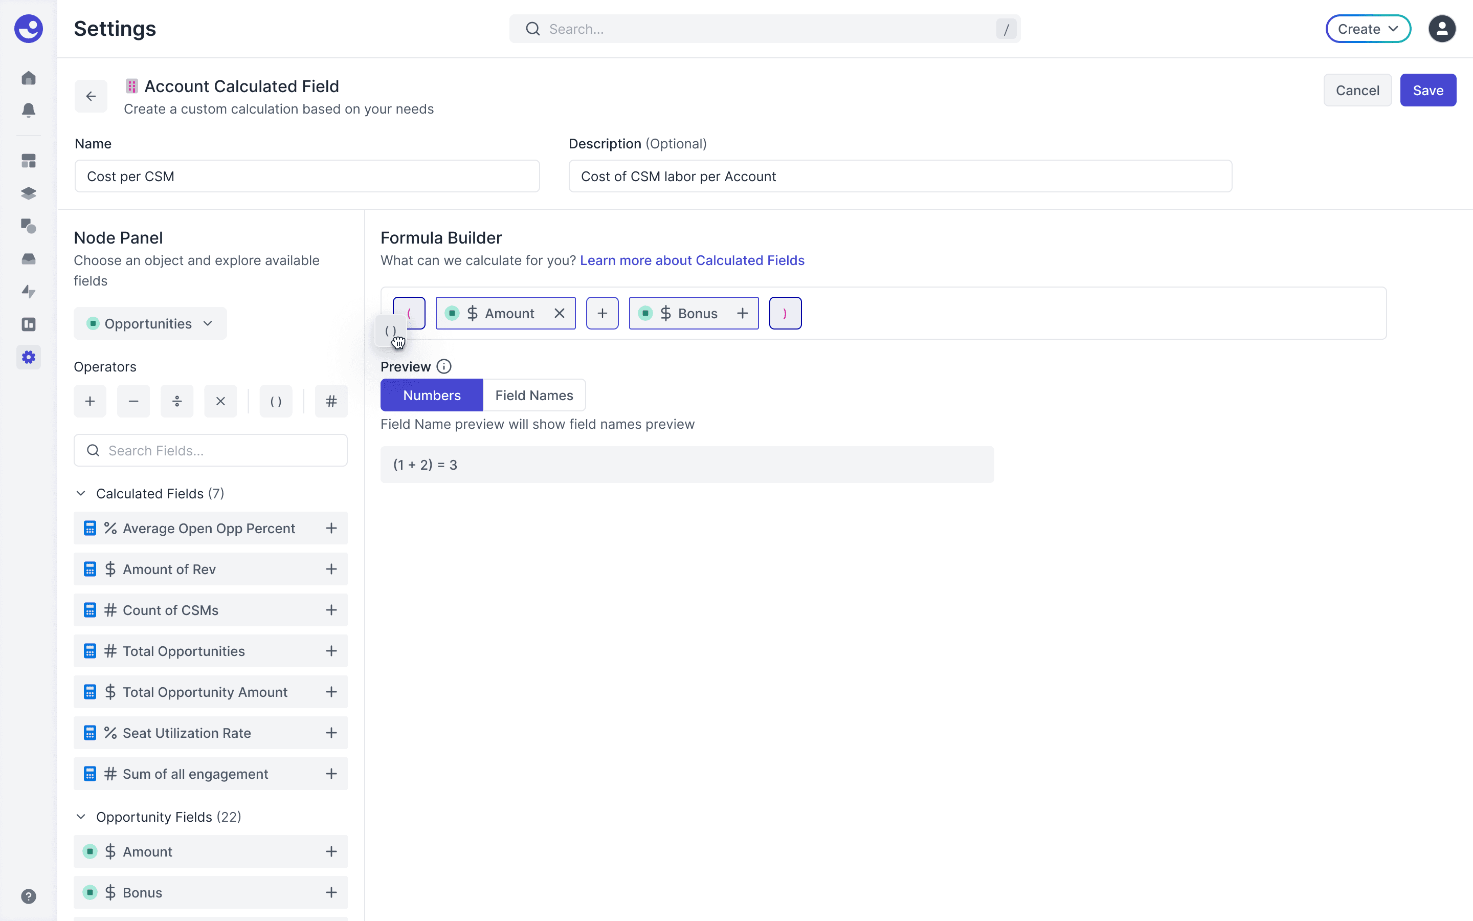Open the Home icon in sidebar
This screenshot has height=921, width=1473.
click(x=29, y=78)
